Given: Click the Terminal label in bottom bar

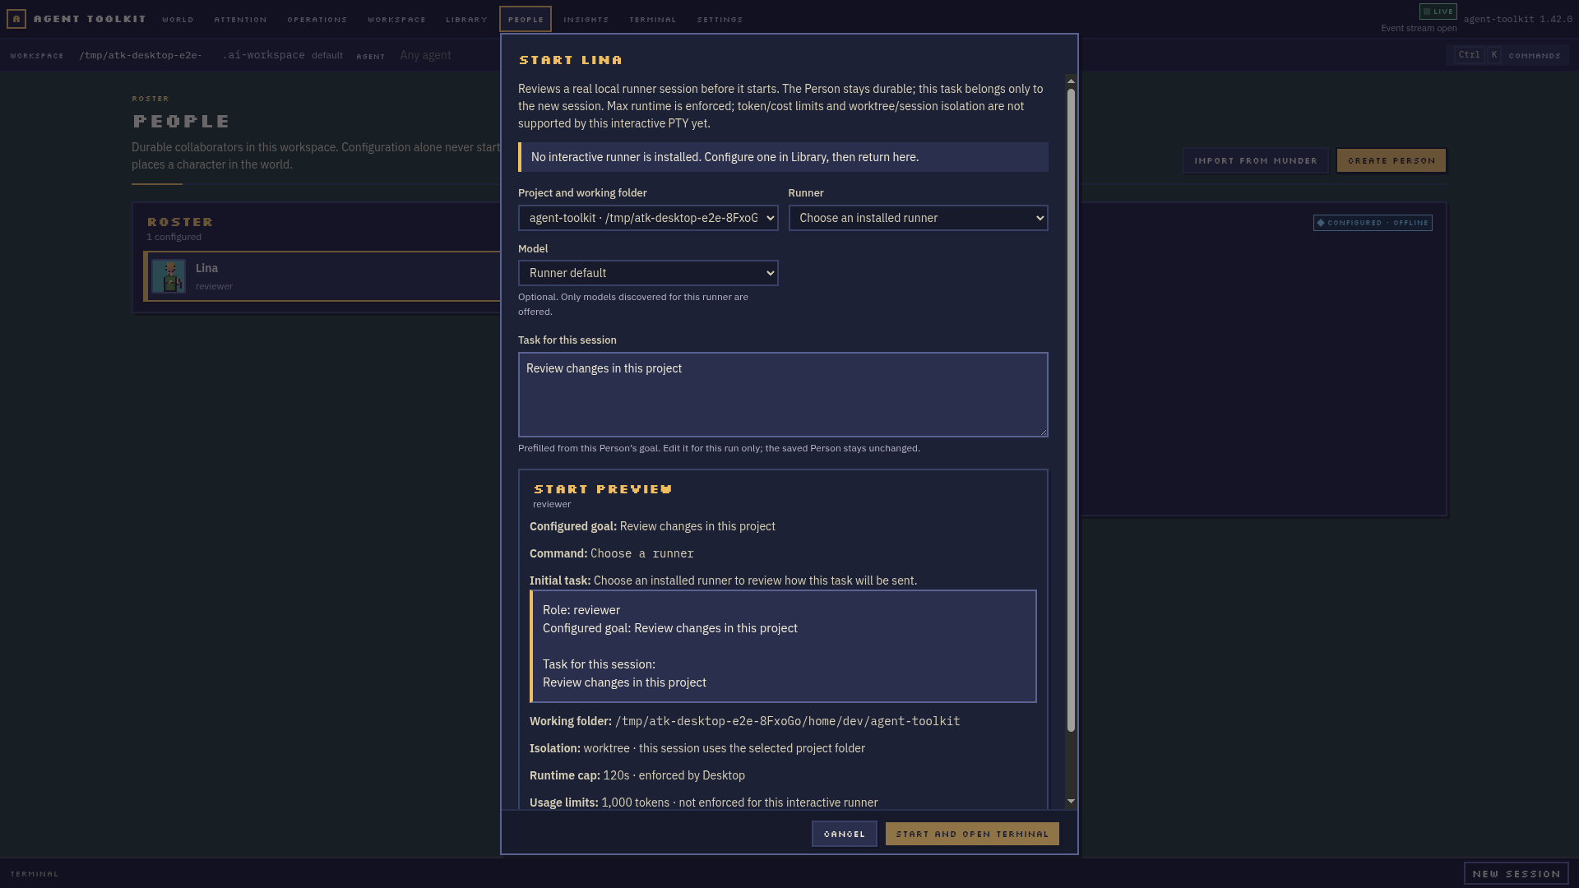Looking at the screenshot, I should 34,874.
